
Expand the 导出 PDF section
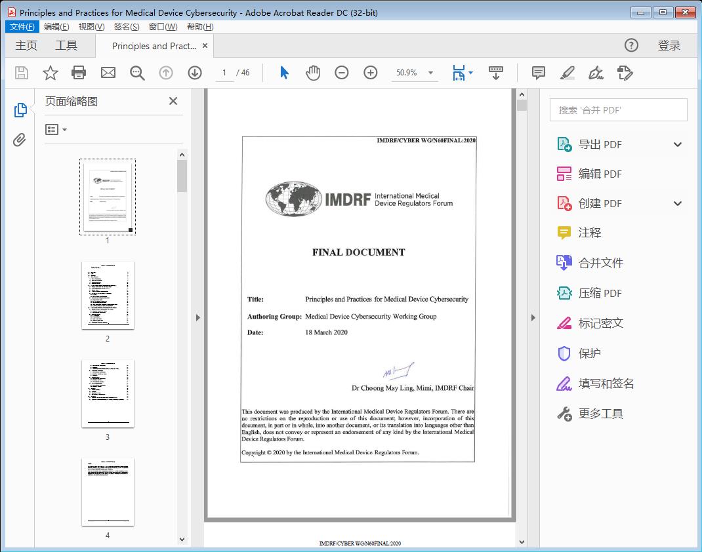[x=678, y=145]
